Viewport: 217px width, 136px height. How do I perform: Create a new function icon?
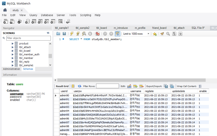53,21
